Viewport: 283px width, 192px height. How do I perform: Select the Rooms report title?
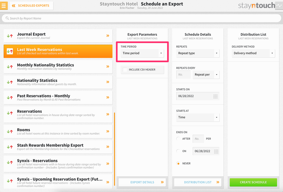(23, 130)
